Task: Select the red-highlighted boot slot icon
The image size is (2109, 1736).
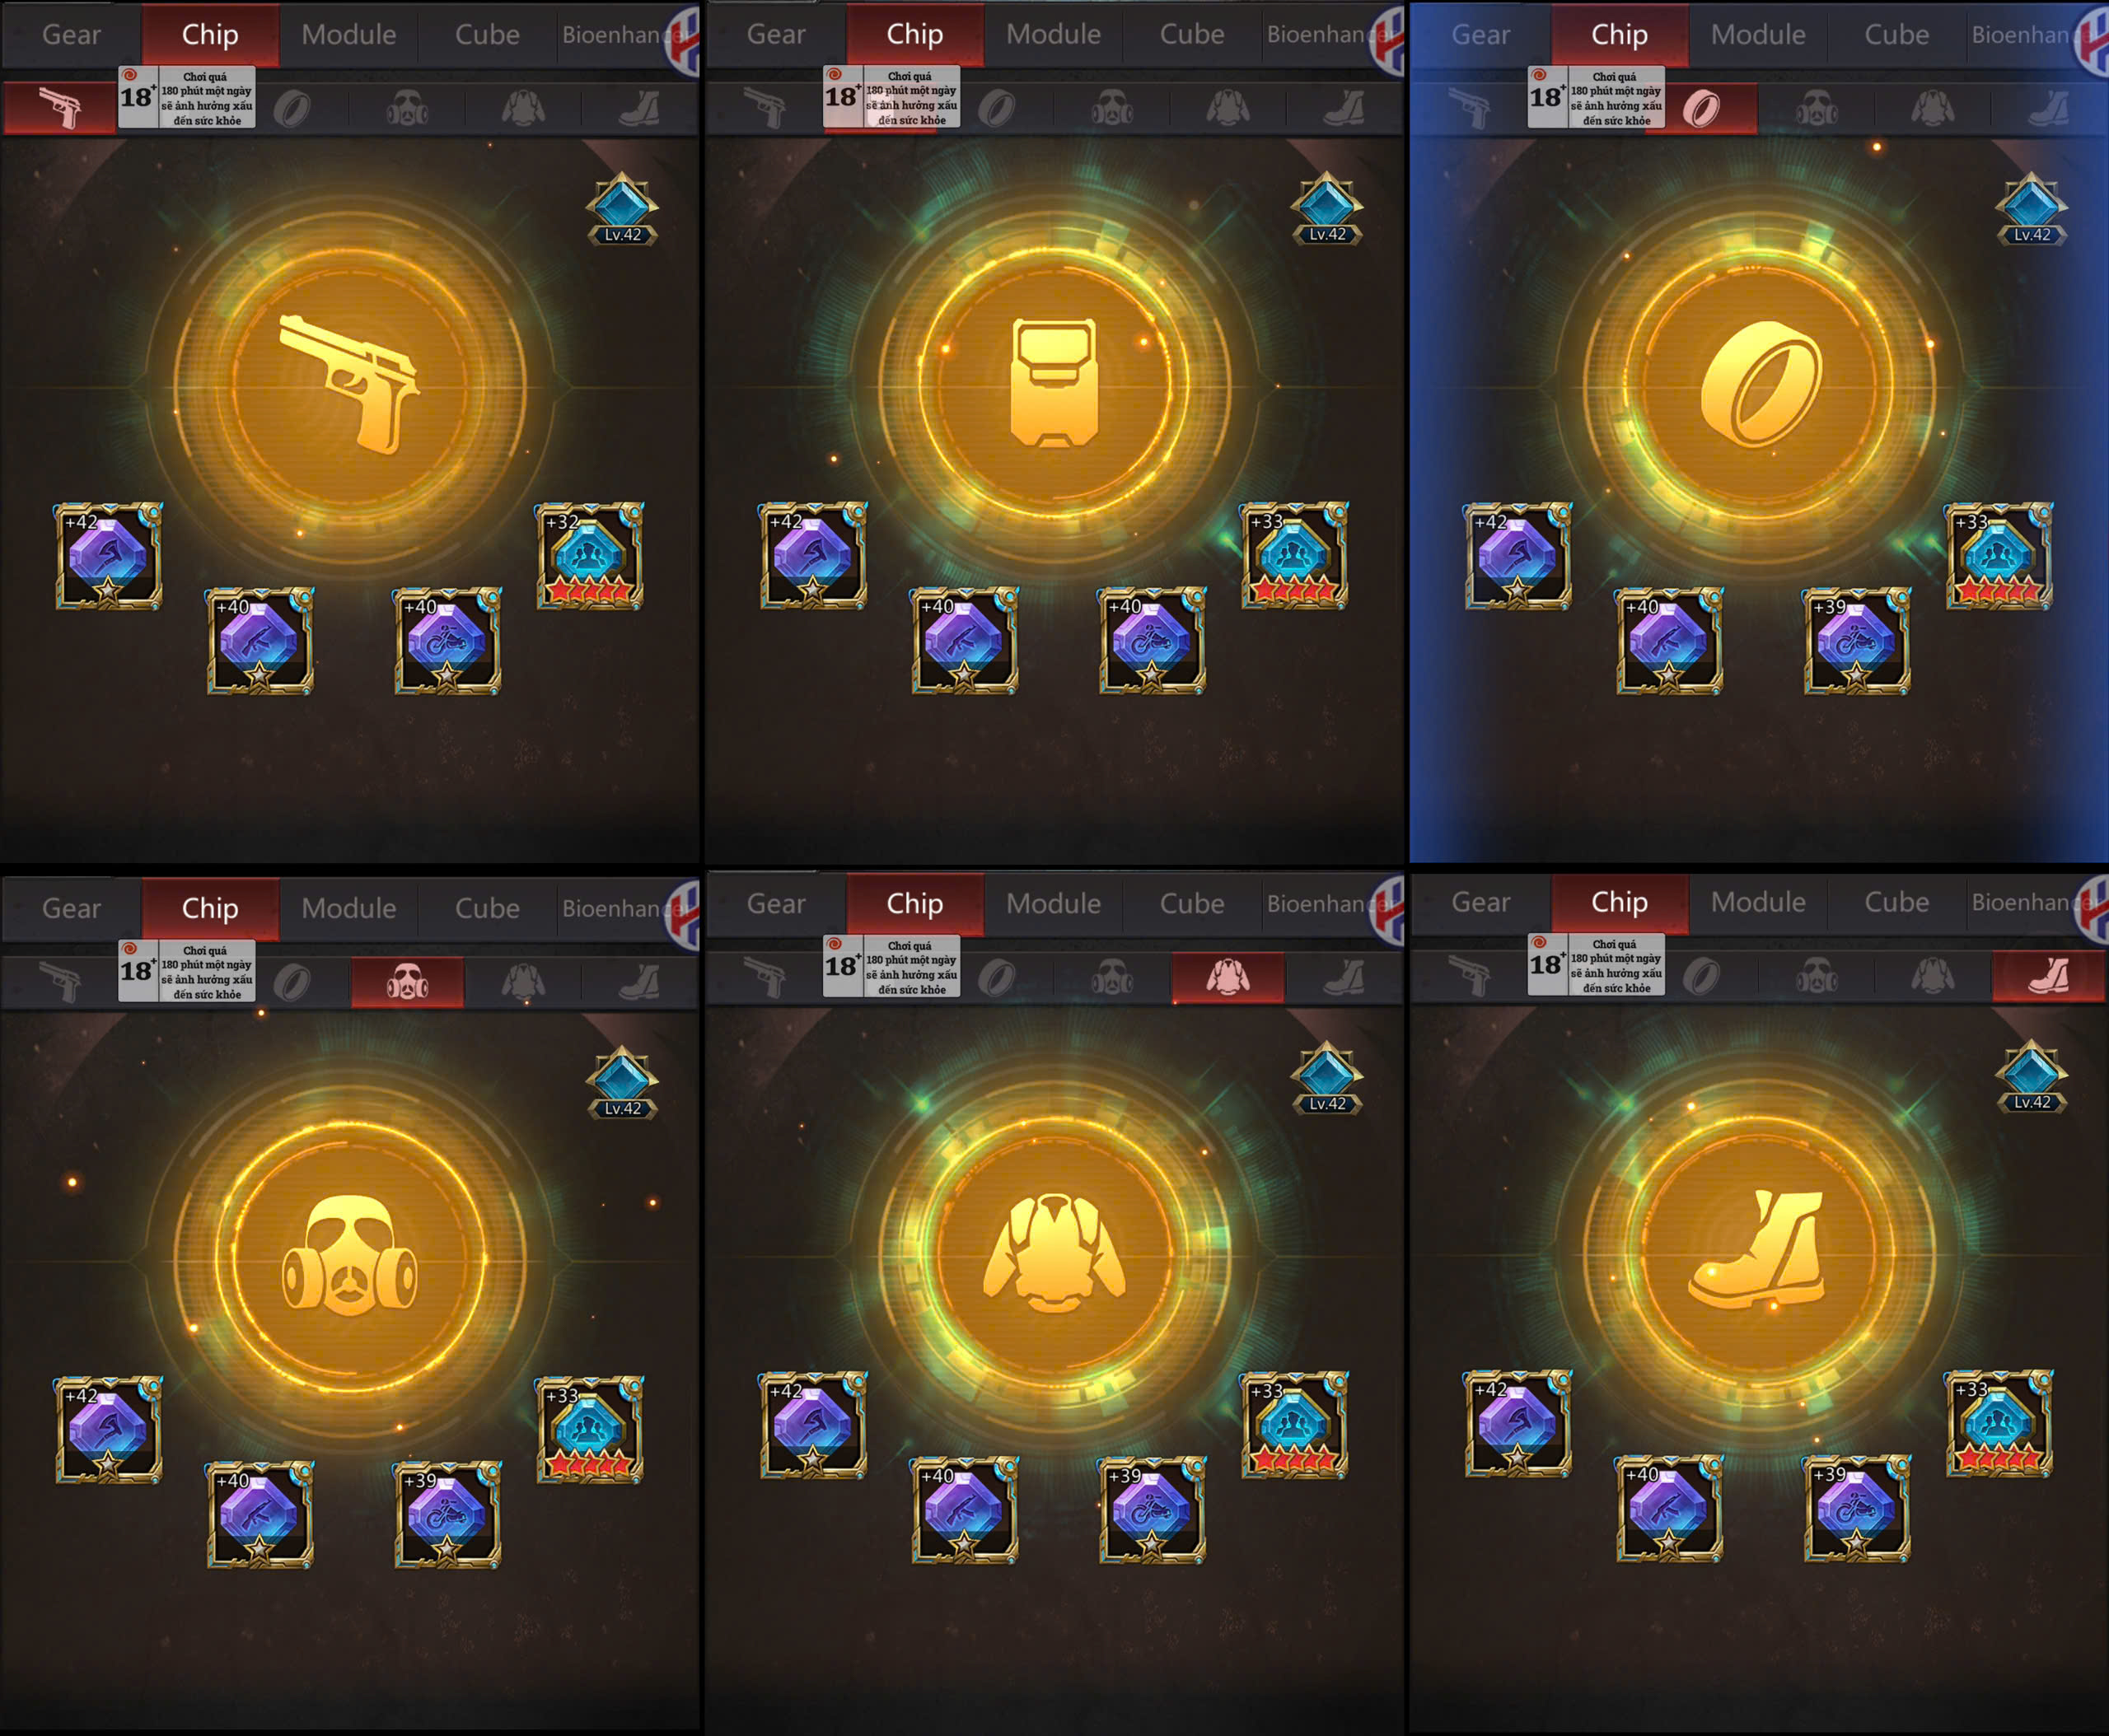Action: (2048, 975)
